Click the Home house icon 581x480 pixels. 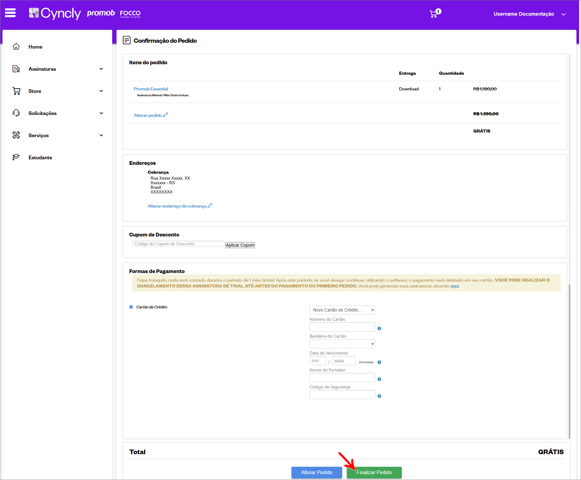pyautogui.click(x=16, y=47)
